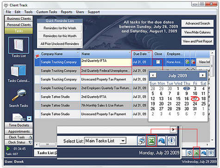Click the Close column header
Viewport: 220px width, 168px height.
pyautogui.click(x=158, y=54)
